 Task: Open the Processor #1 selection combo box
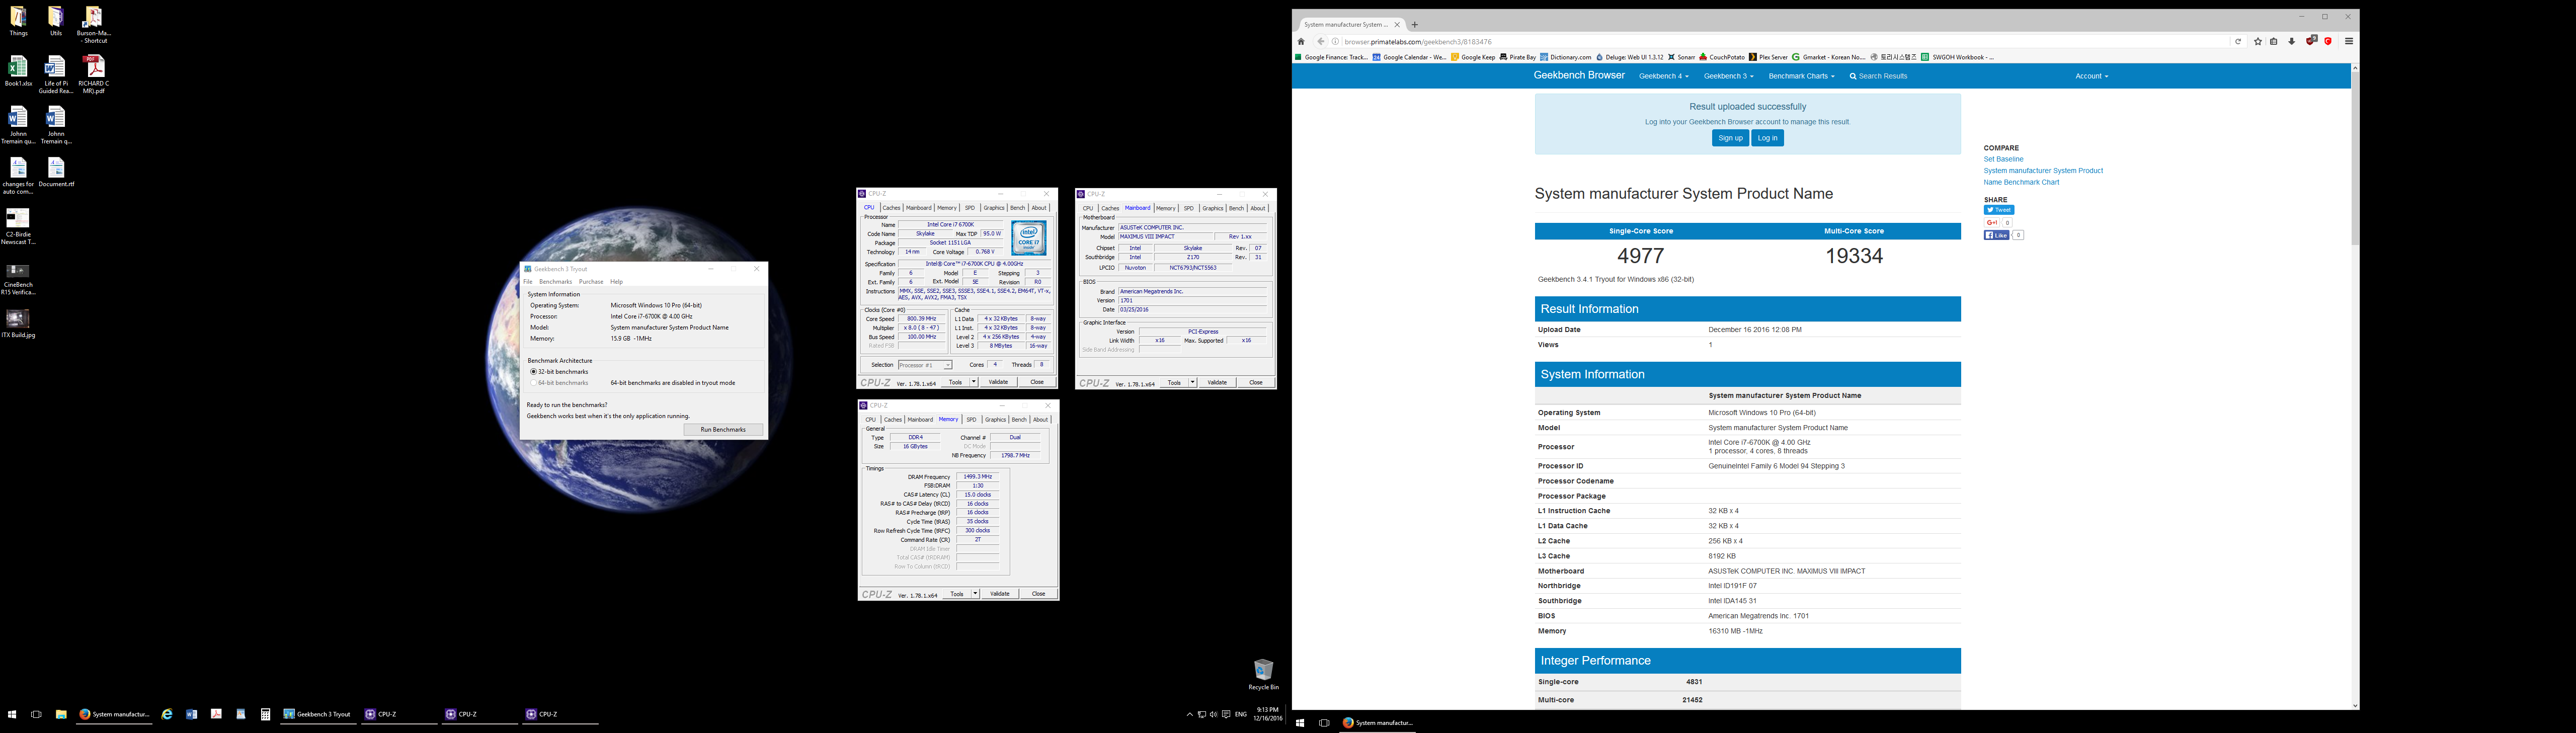click(x=925, y=365)
